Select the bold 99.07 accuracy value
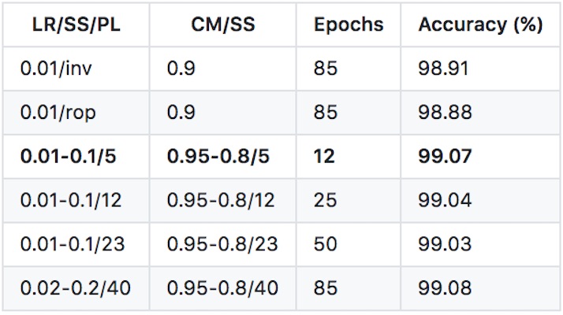This screenshot has height=315, width=563. tap(445, 157)
